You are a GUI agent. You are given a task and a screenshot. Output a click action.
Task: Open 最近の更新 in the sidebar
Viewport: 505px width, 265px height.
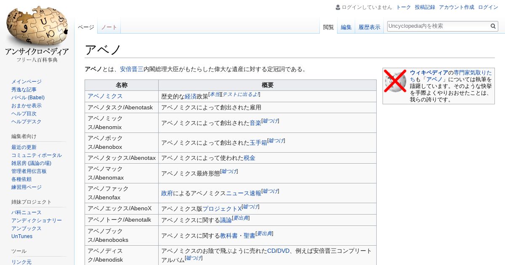[24, 147]
